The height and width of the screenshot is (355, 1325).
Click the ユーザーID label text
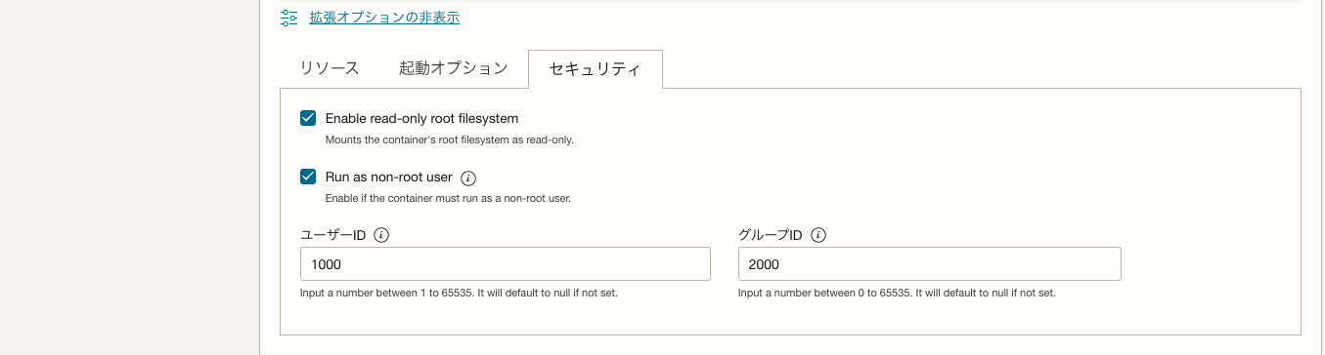pyautogui.click(x=332, y=235)
